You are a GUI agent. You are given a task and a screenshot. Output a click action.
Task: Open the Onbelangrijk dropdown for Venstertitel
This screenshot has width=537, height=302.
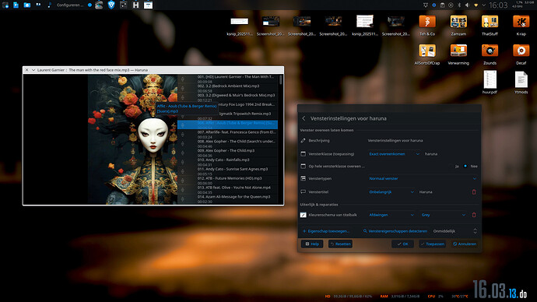pyautogui.click(x=391, y=192)
